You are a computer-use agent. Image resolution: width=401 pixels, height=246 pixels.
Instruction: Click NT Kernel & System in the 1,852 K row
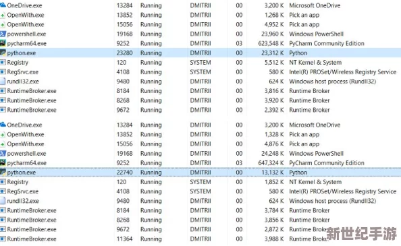click(315, 182)
